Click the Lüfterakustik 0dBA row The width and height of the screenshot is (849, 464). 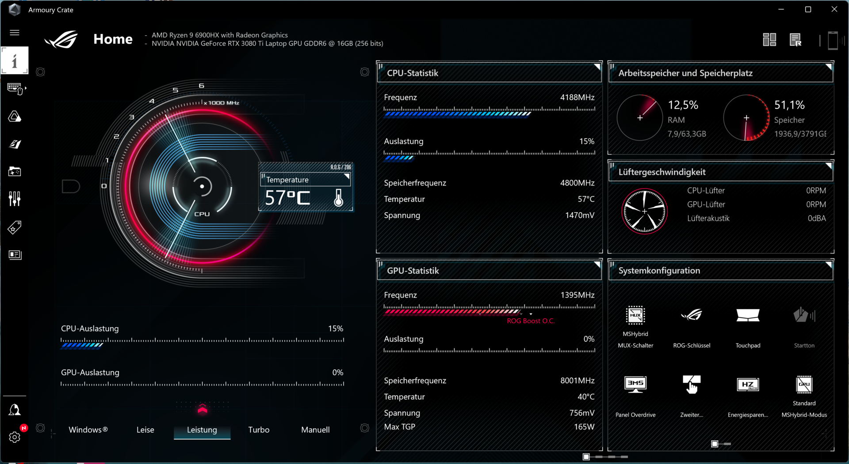(x=757, y=218)
